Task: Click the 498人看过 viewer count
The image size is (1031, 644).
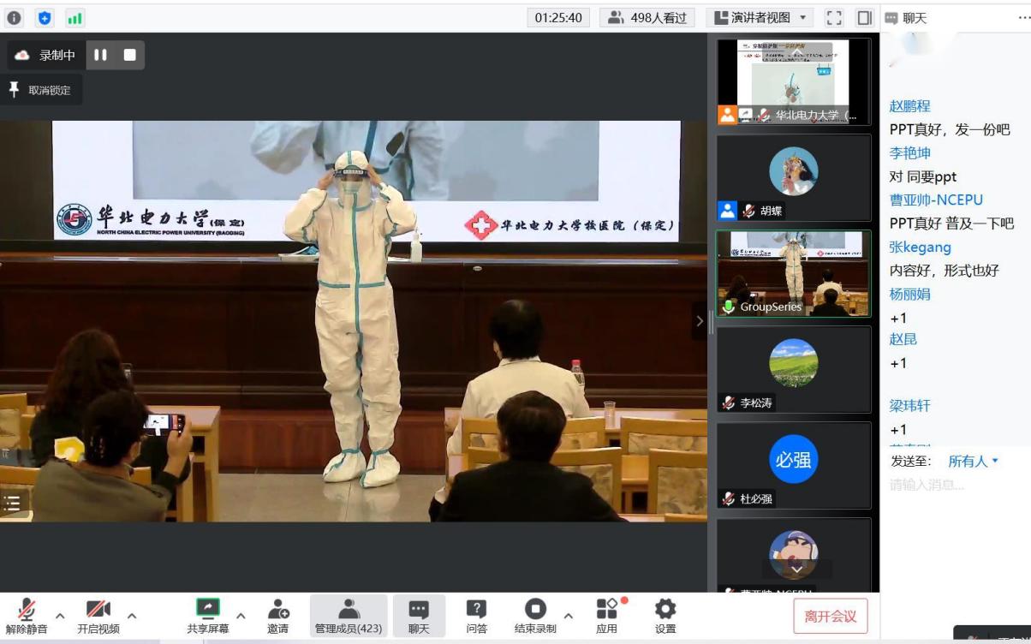Action: click(x=648, y=18)
